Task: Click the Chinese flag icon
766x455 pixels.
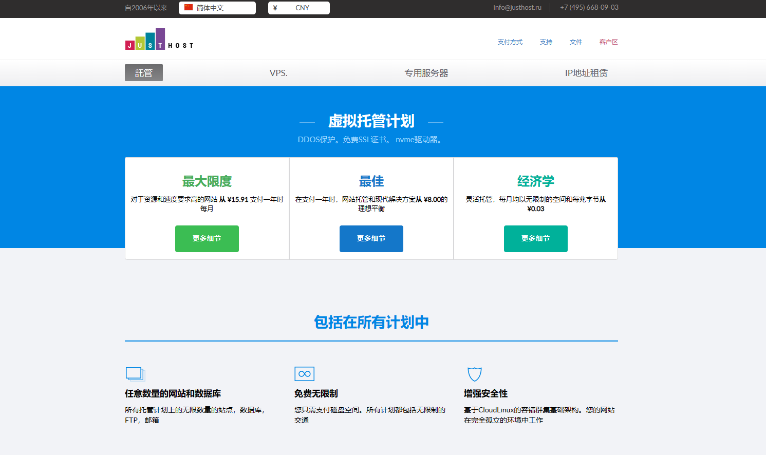Action: click(x=189, y=8)
